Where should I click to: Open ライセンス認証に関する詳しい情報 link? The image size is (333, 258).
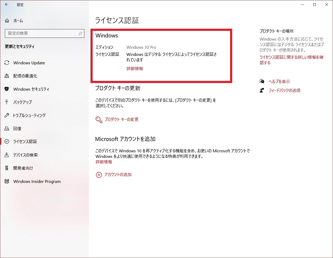pos(291,60)
